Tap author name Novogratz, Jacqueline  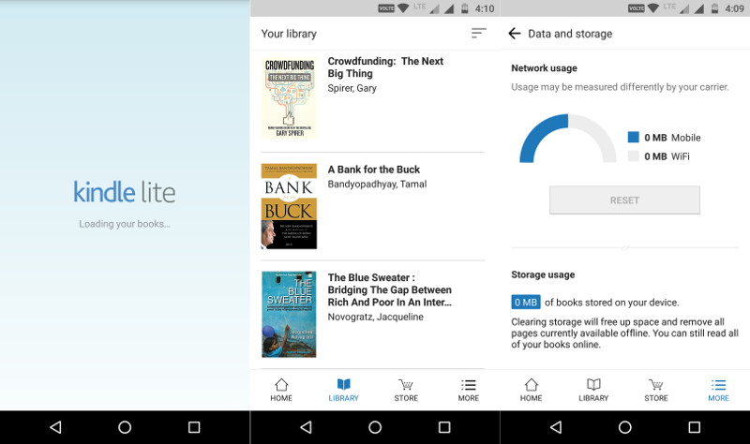[x=376, y=317]
